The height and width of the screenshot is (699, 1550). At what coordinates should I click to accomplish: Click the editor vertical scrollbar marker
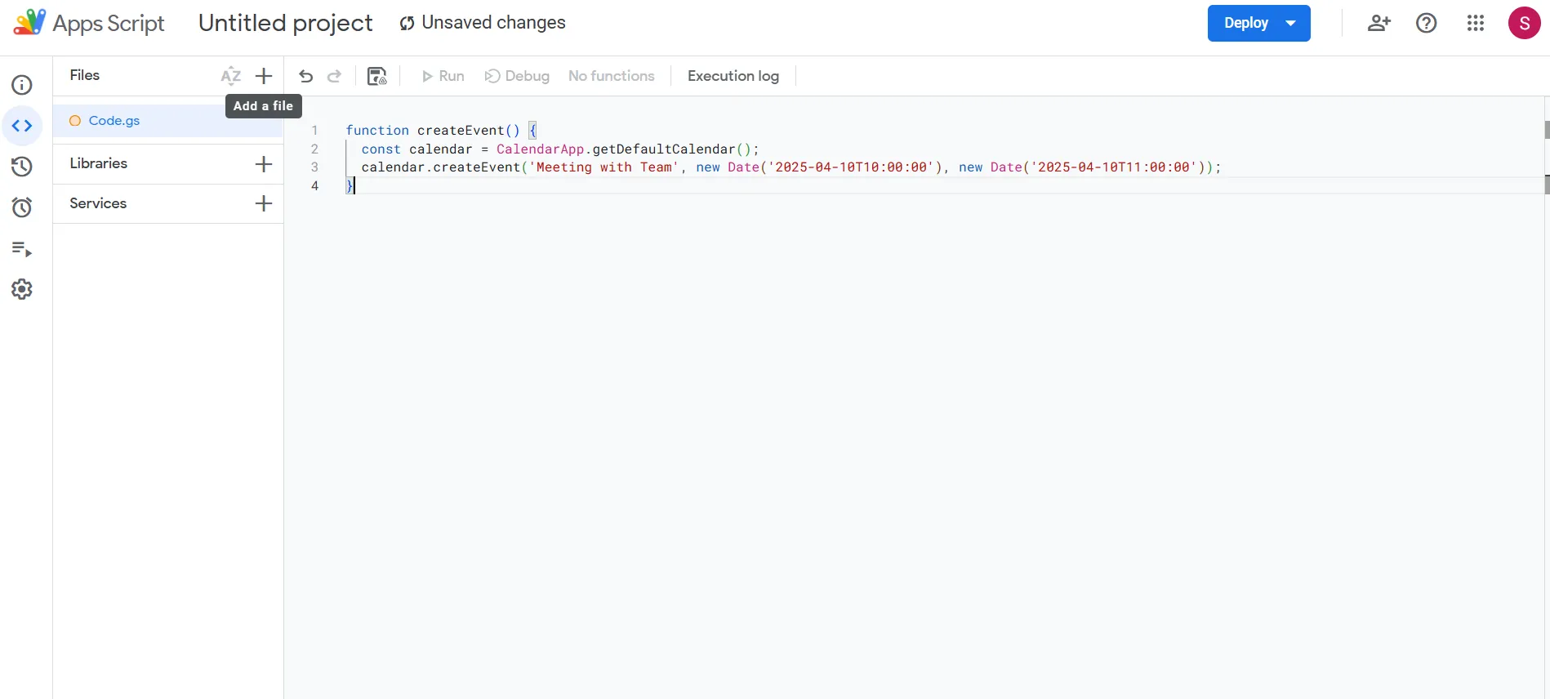point(1547,130)
